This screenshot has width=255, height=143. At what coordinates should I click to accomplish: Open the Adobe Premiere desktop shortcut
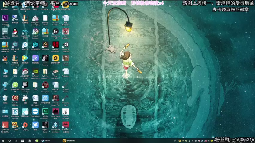click(x=5, y=20)
